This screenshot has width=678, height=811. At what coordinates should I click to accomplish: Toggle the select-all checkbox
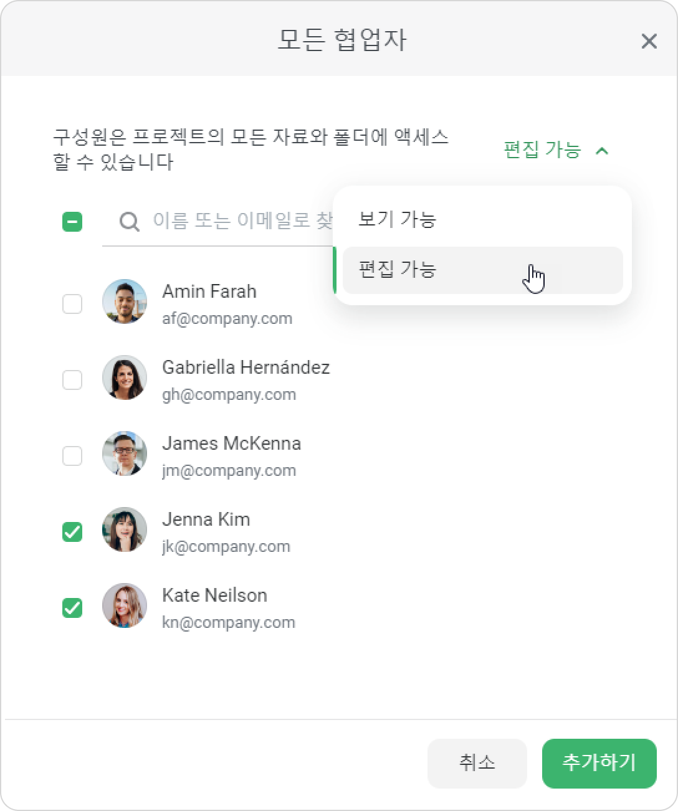point(72,222)
